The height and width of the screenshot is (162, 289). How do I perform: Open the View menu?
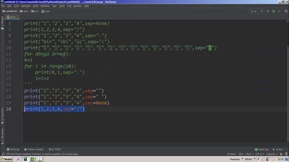pos(16,6)
